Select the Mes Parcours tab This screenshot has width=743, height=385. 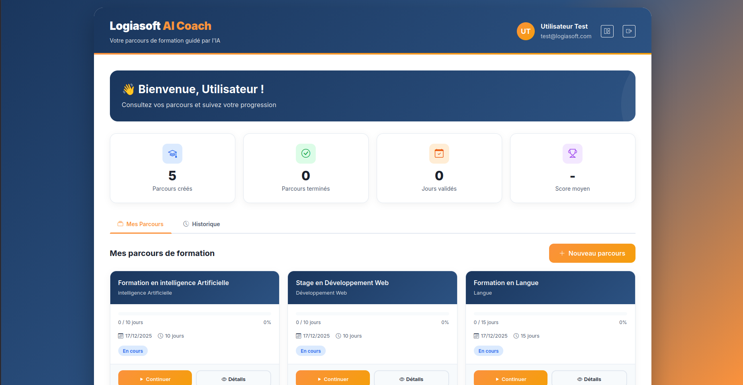(x=141, y=224)
